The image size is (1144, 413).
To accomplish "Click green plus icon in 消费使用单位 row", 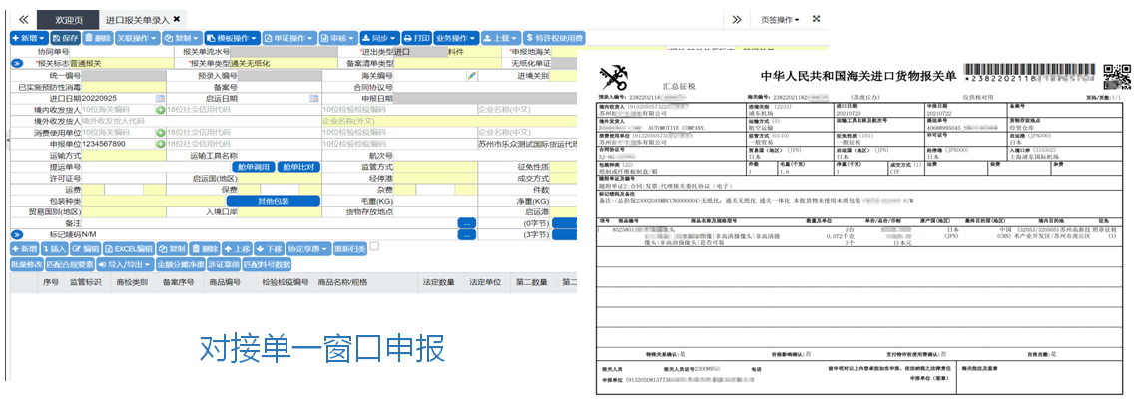I will point(161,132).
